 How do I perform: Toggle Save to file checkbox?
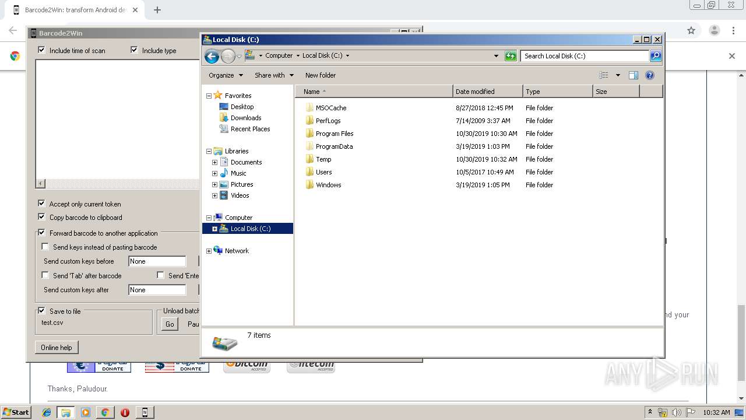pos(41,311)
